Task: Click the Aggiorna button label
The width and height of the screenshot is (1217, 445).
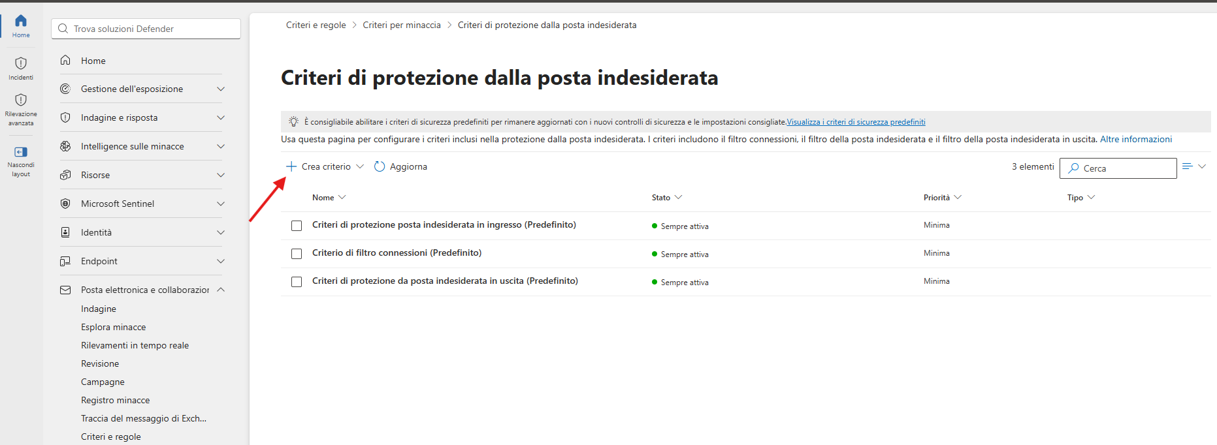Action: click(408, 166)
